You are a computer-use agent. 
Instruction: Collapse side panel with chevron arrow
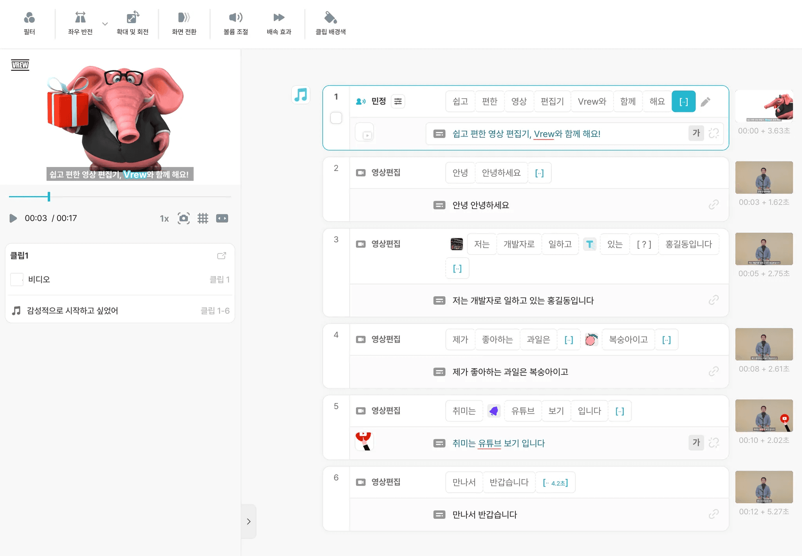point(249,522)
